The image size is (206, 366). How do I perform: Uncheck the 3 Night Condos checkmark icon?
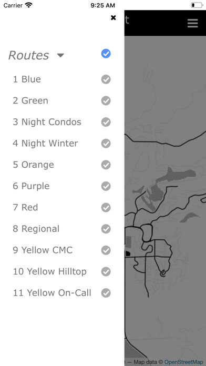coord(106,122)
